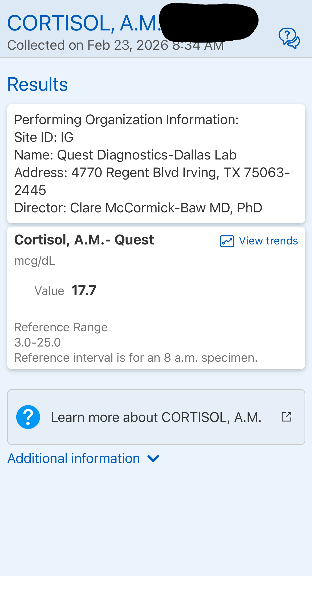Select the Cortisol, A.M.- Quest result heading
312x603 pixels.
(84, 240)
